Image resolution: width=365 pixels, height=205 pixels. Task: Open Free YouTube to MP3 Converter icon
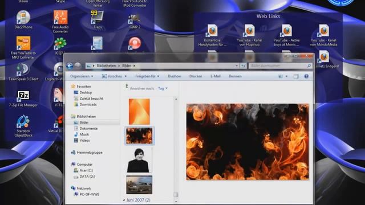[x=23, y=47]
